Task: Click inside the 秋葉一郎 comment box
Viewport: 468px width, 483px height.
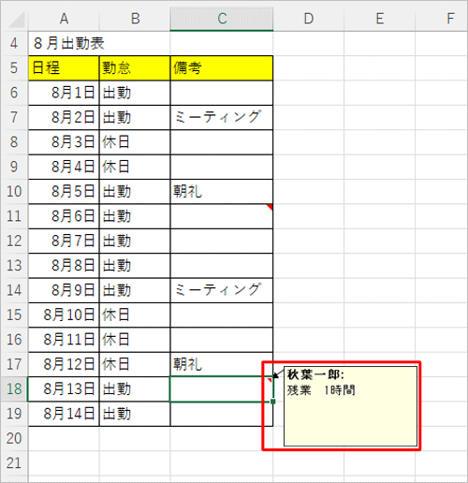Action: pos(350,406)
